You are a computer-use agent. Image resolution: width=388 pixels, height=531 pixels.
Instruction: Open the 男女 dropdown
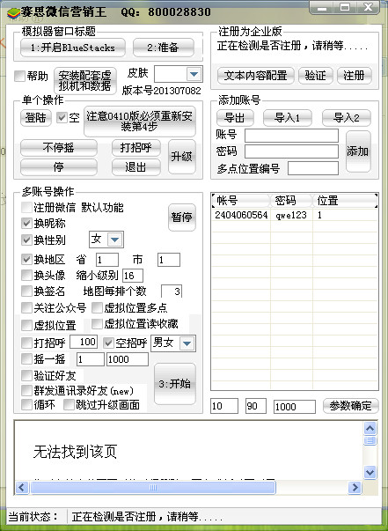(x=187, y=343)
